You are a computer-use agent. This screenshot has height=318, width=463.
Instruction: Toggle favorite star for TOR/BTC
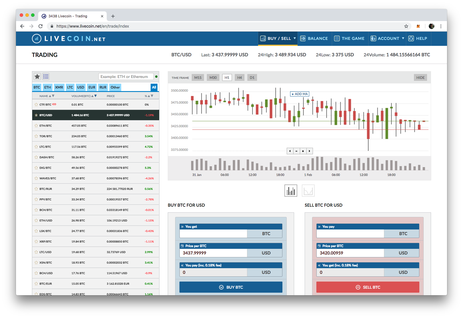36,136
